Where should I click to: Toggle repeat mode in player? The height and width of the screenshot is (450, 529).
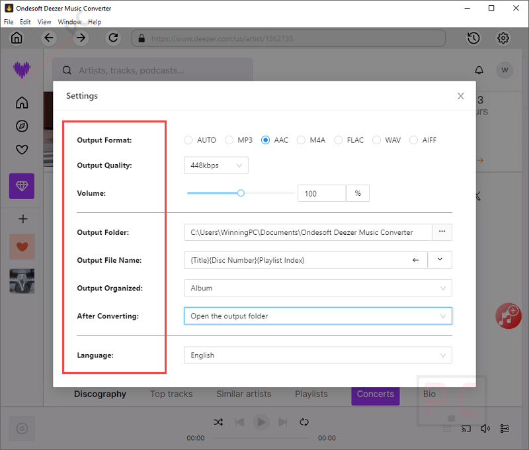[x=304, y=422]
